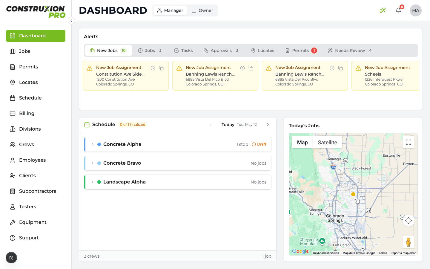Select the Map view type
The height and width of the screenshot is (269, 430).
tap(302, 143)
